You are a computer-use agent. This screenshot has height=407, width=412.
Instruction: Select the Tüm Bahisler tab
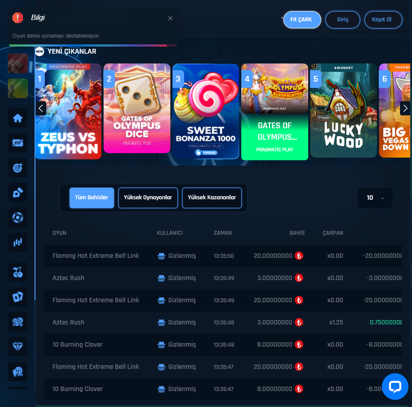click(x=92, y=198)
